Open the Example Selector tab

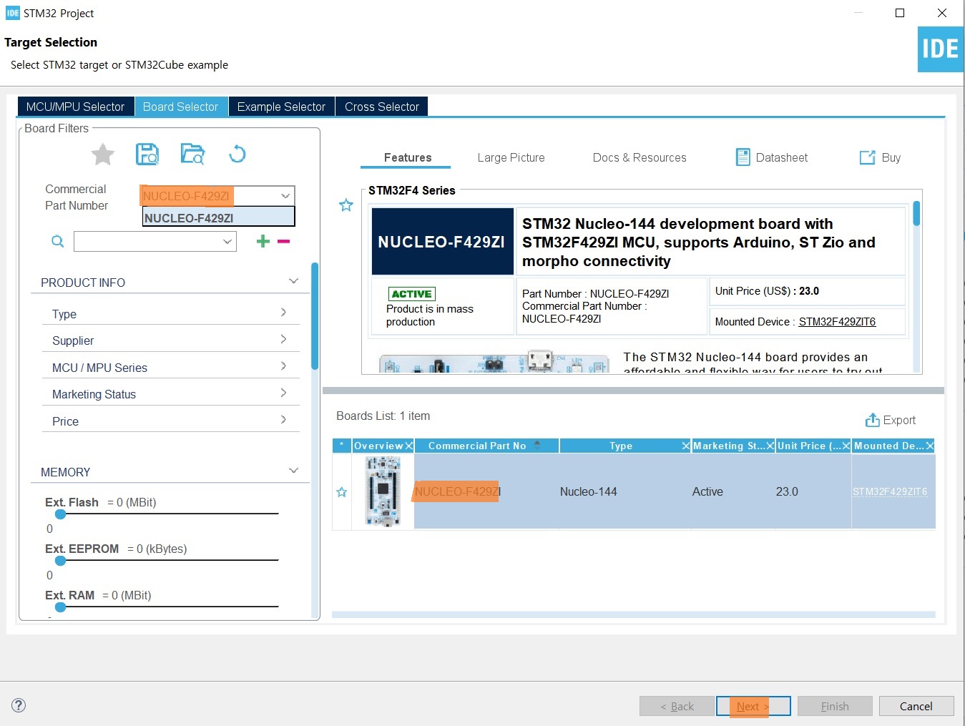(282, 107)
